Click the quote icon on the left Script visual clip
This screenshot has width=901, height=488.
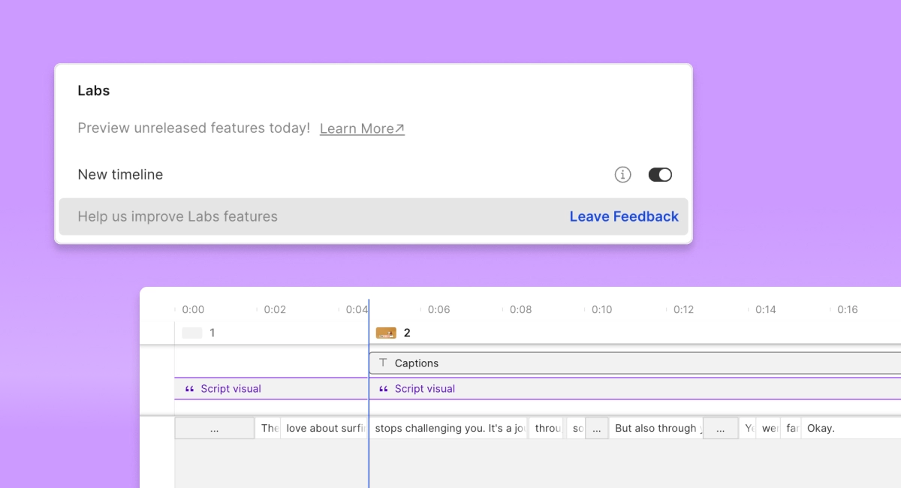pos(188,388)
